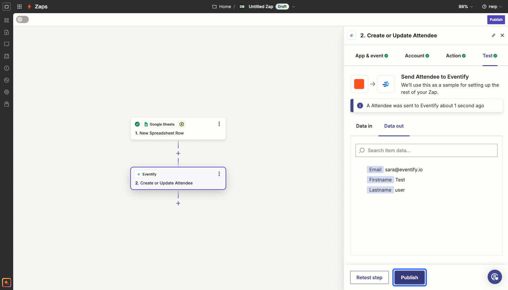Open the history clock icon in sidebar
This screenshot has height=290, width=508.
[x=7, y=68]
